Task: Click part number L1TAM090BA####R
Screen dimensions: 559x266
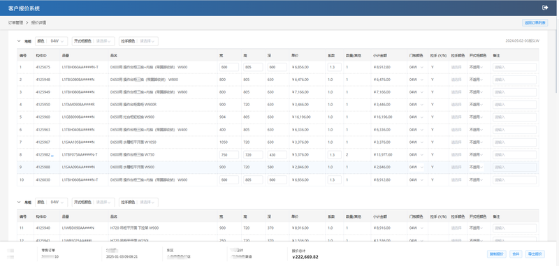Action: [79, 105]
